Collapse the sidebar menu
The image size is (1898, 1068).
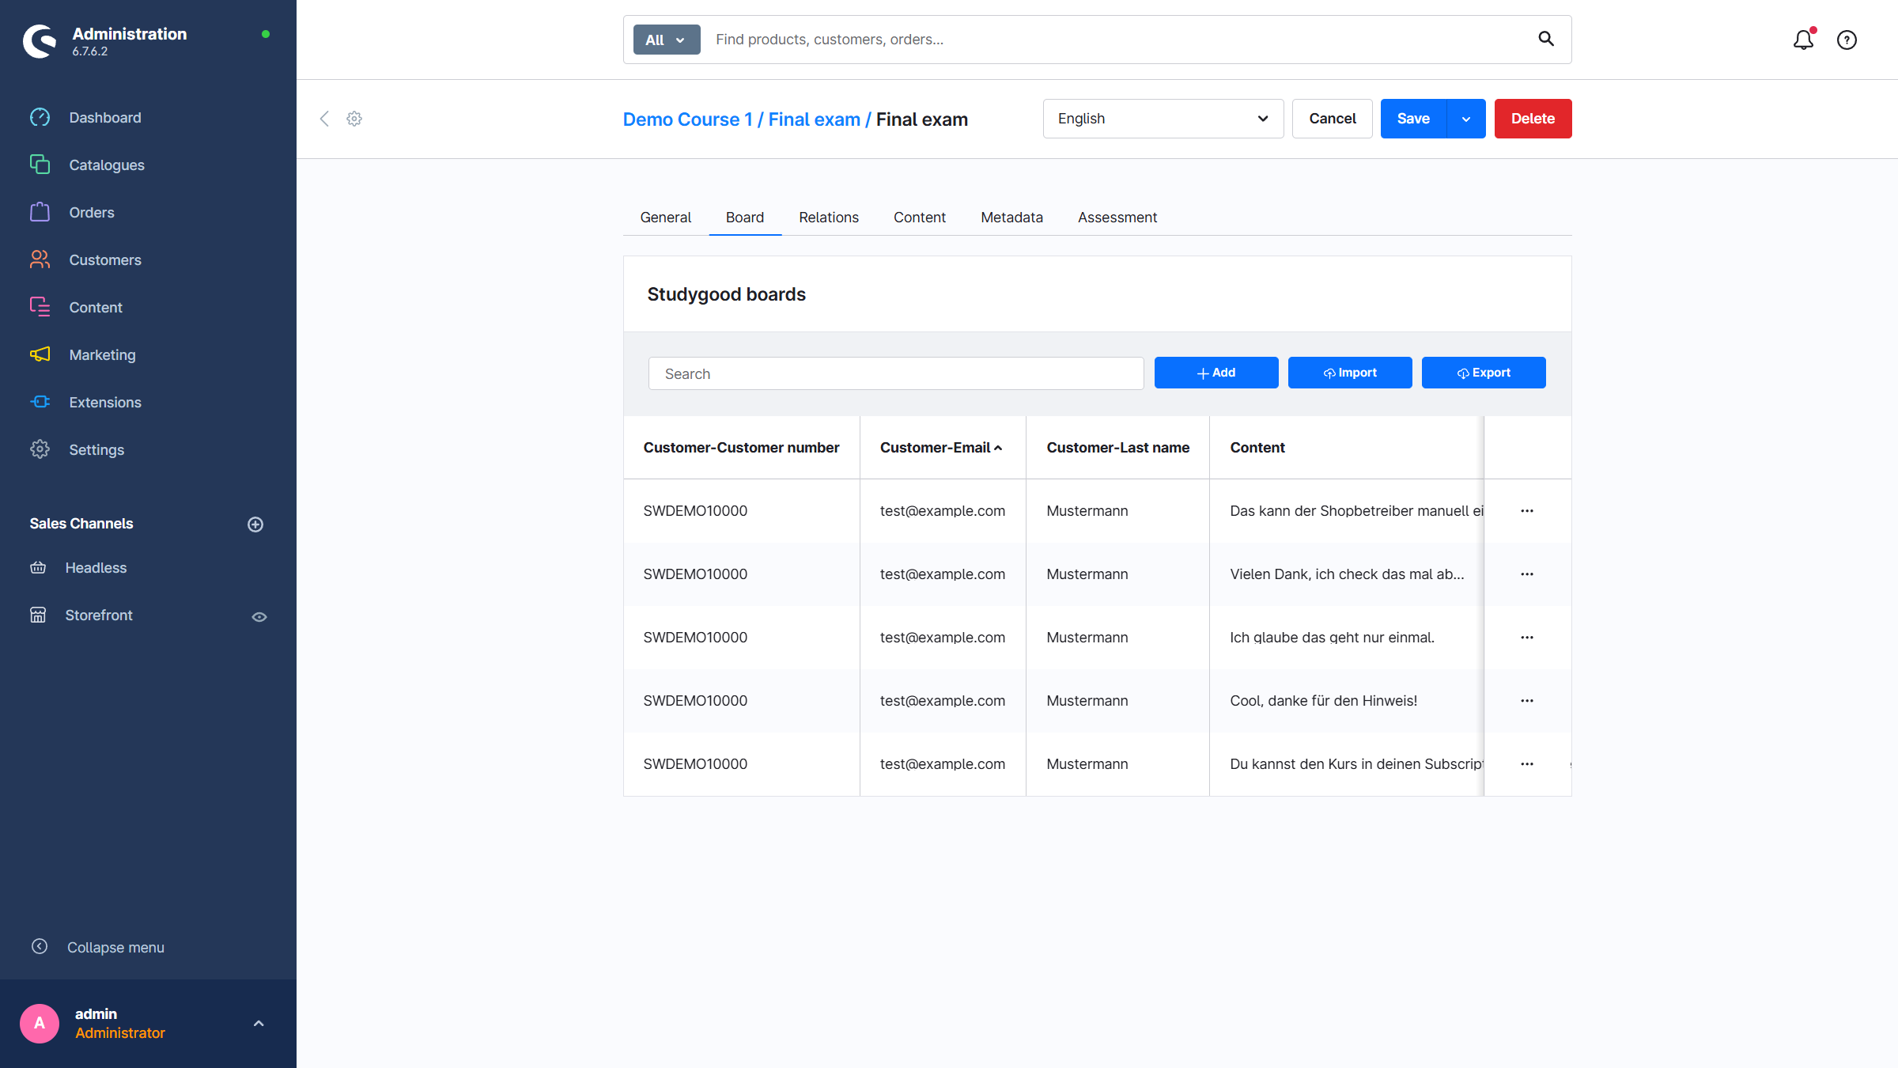coord(115,947)
